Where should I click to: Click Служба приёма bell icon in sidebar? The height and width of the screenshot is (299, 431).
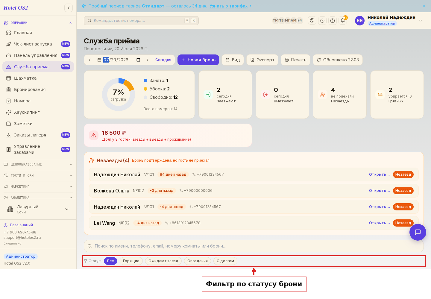coord(9,67)
